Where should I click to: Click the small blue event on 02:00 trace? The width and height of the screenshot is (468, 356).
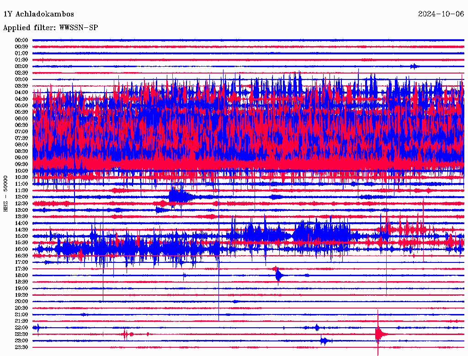414,66
